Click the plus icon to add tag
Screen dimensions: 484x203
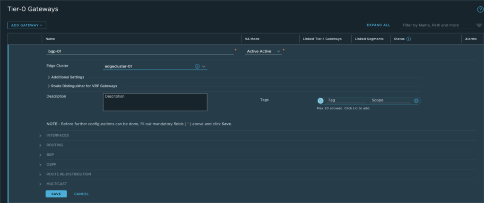tap(416, 101)
